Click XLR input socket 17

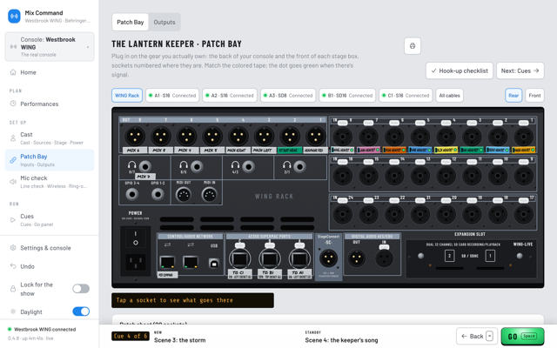(523, 214)
